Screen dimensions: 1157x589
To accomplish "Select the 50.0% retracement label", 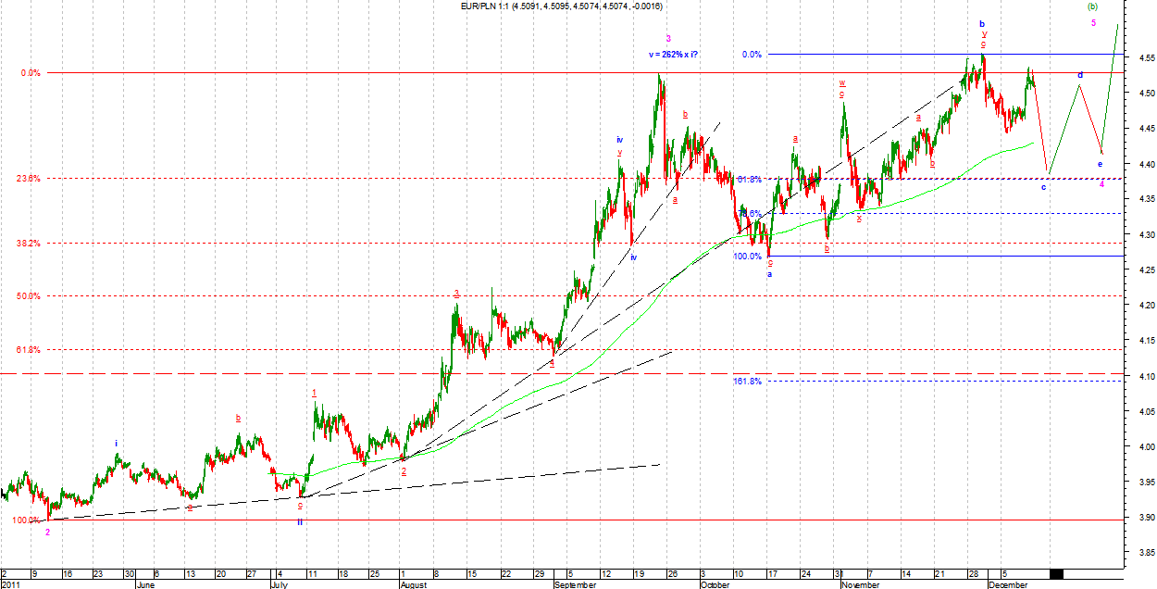I will click(x=27, y=296).
